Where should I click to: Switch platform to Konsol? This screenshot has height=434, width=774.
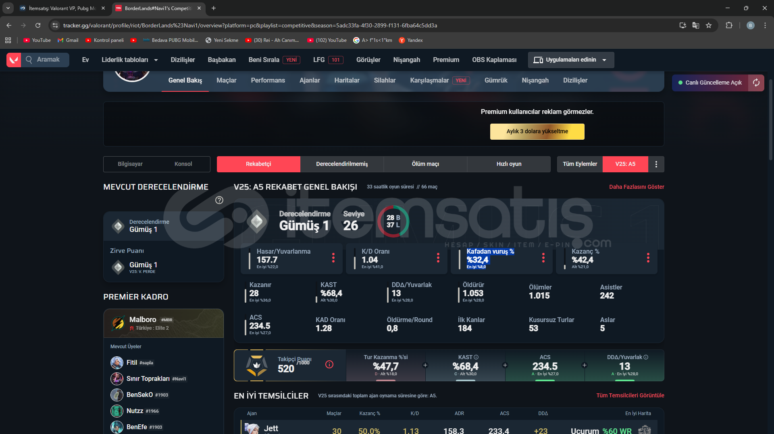pos(183,164)
